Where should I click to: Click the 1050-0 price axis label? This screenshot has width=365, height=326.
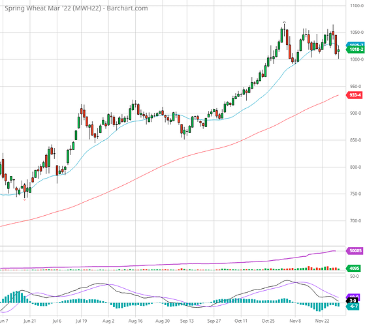click(357, 33)
